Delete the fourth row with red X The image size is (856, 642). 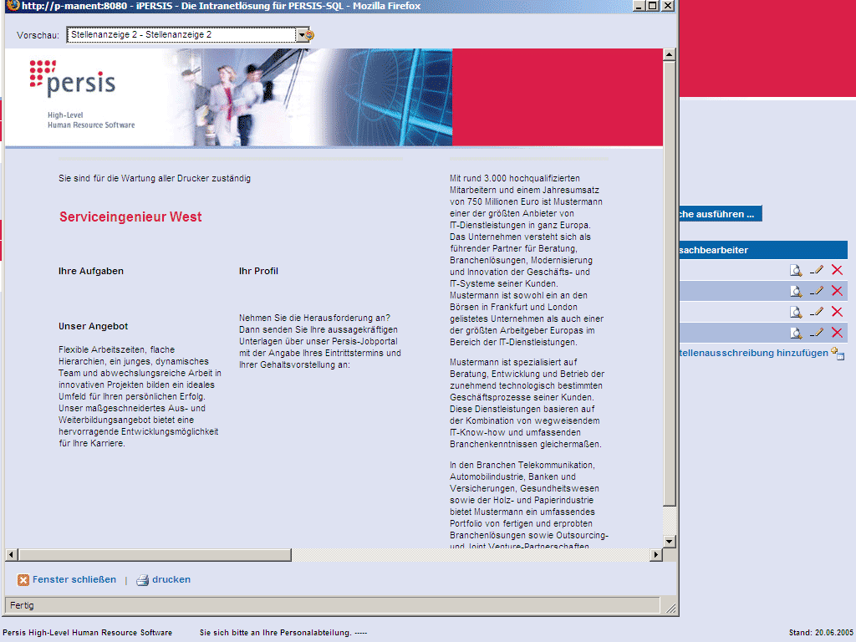[x=837, y=333]
